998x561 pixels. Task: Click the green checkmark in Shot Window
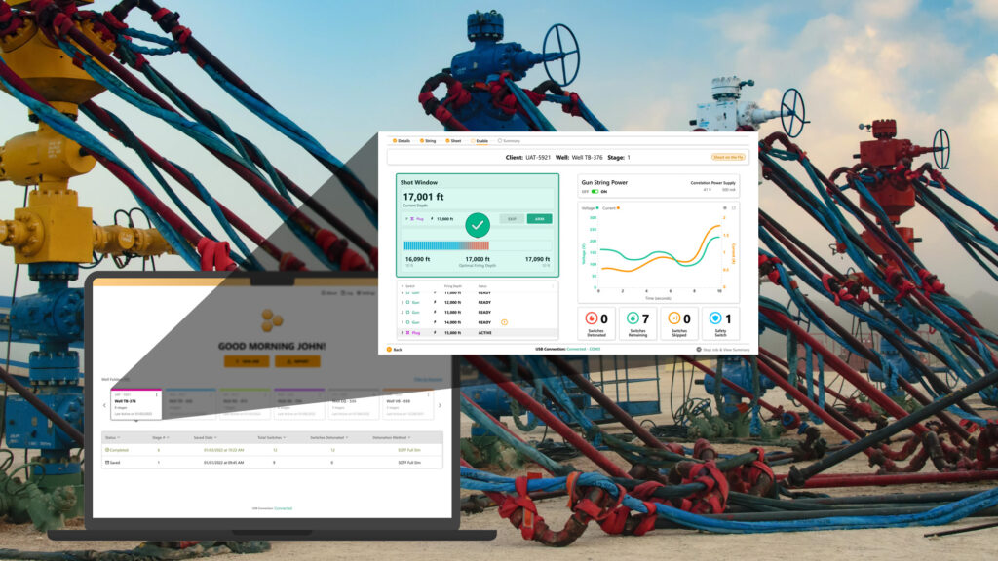477,225
